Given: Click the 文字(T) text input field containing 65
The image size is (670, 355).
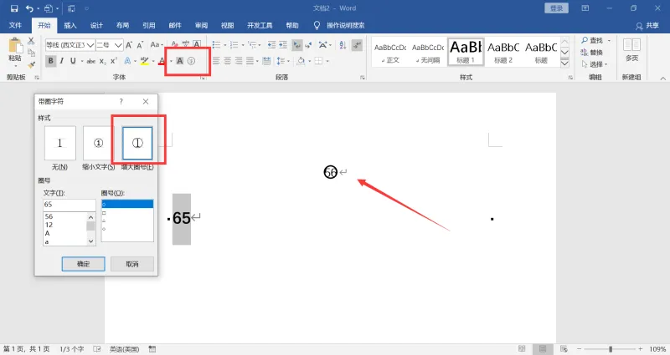Looking at the screenshot, I should pyautogui.click(x=70, y=205).
